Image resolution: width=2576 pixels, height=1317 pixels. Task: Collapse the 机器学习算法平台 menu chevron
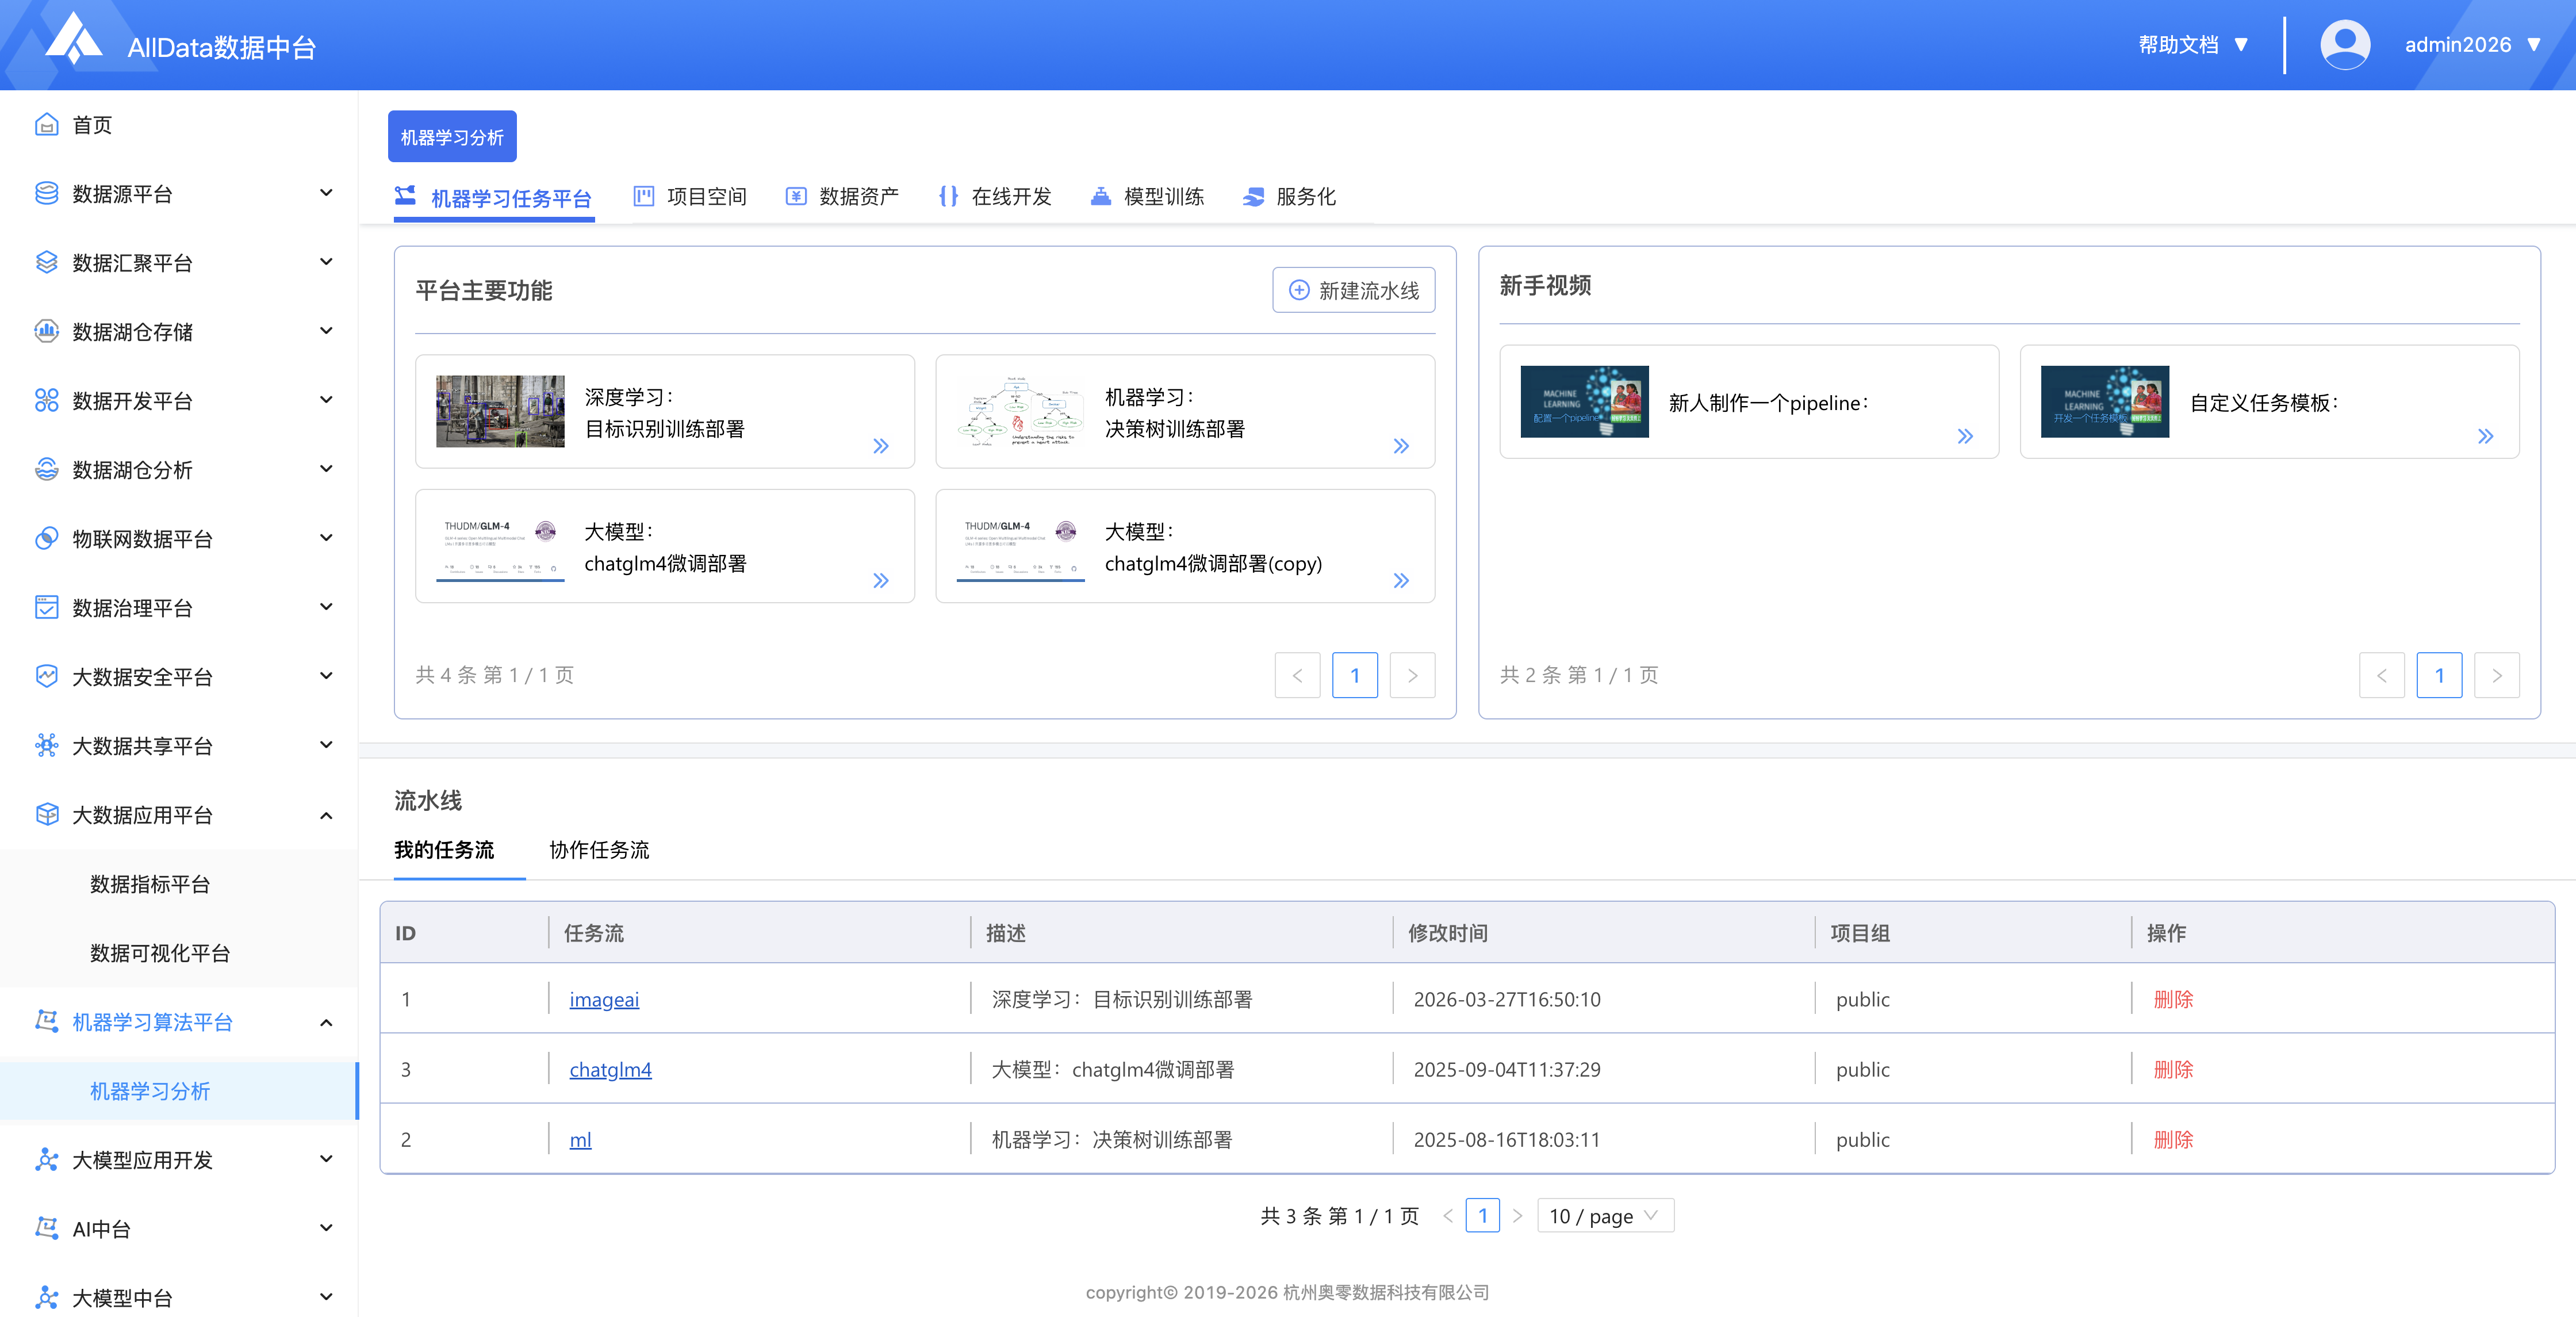[x=326, y=1022]
